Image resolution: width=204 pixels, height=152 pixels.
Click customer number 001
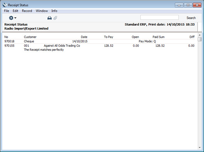(x=26, y=46)
